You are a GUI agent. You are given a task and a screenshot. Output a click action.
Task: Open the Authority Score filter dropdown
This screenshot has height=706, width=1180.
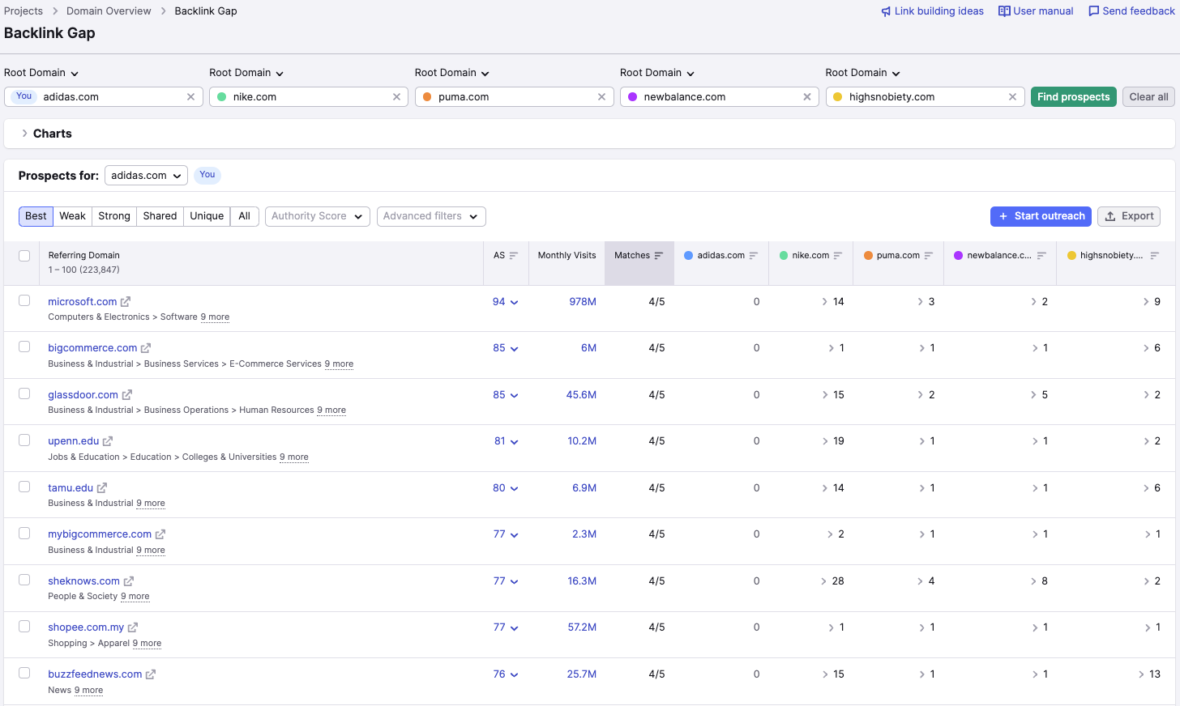[x=317, y=216]
